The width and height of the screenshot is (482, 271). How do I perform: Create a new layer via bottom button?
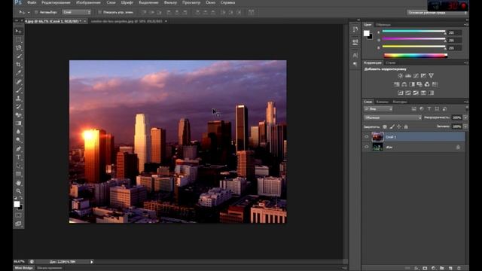tap(450, 268)
